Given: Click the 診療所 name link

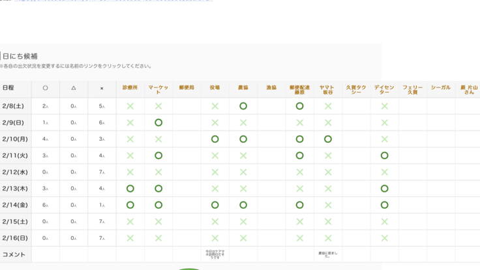Looking at the screenshot, I should pyautogui.click(x=130, y=87).
